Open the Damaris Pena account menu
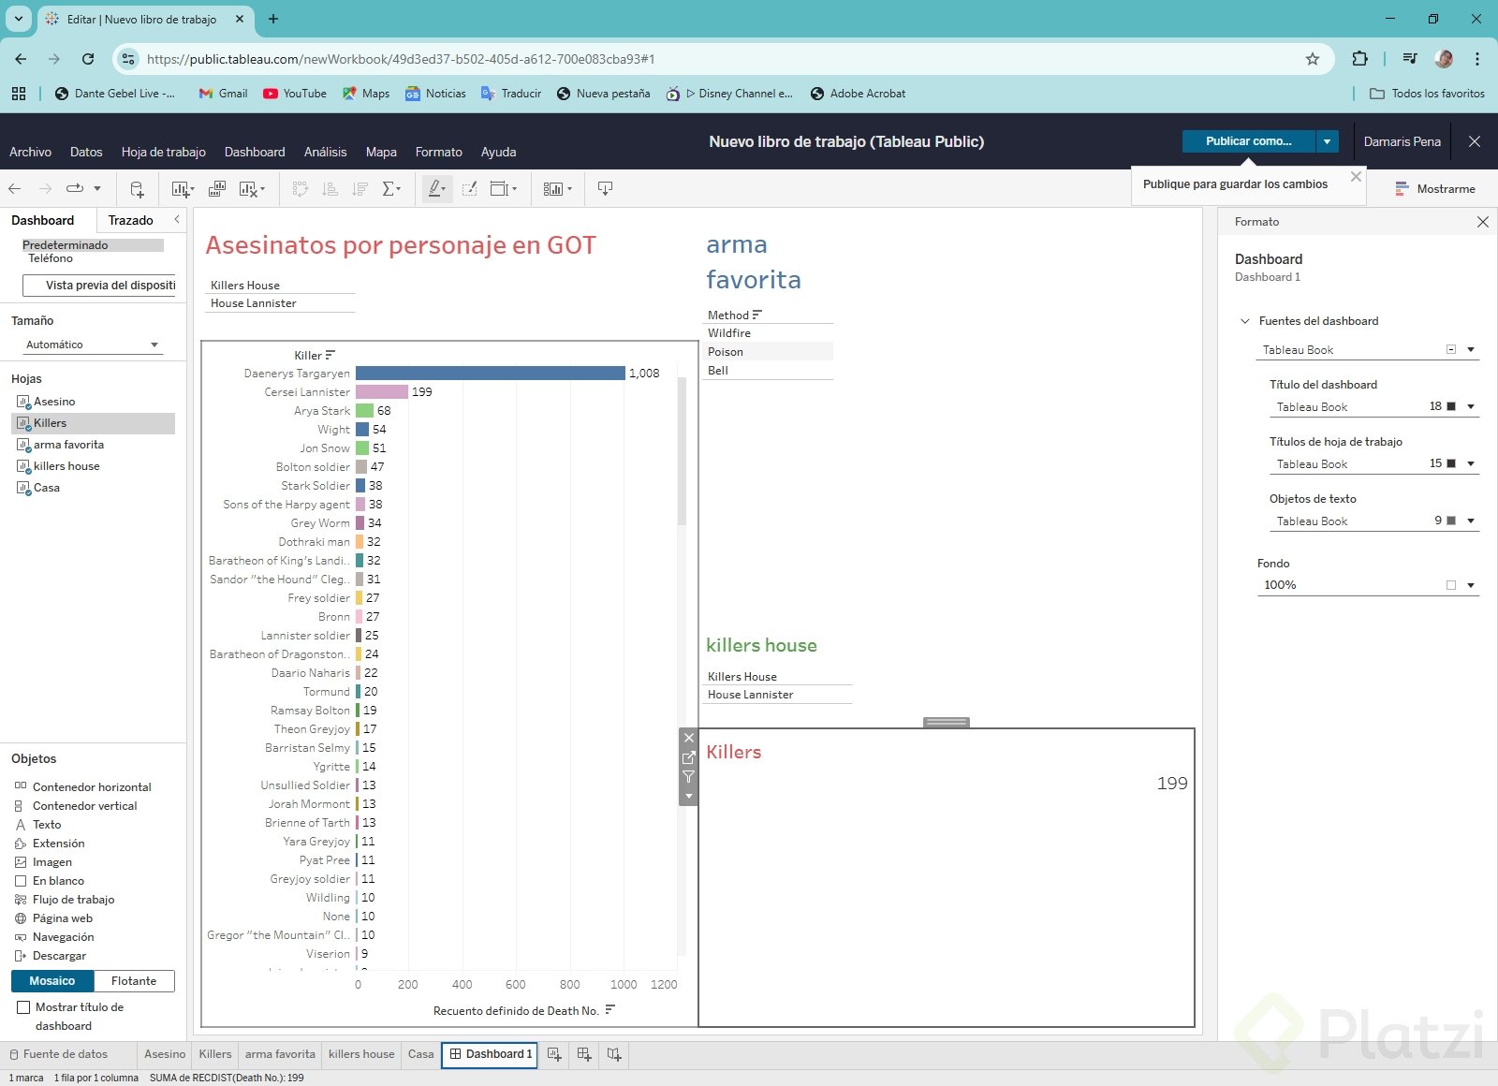The height and width of the screenshot is (1086, 1498). click(x=1402, y=141)
